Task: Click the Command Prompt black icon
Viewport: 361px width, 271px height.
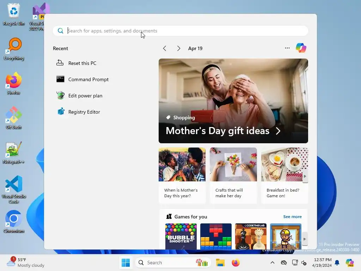Action: tap(60, 79)
